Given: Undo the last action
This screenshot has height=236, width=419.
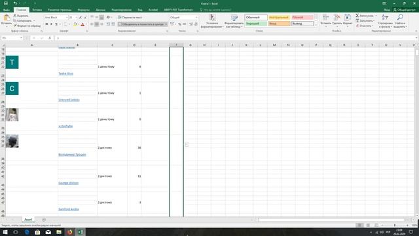Looking at the screenshot, I should [x=15, y=3].
